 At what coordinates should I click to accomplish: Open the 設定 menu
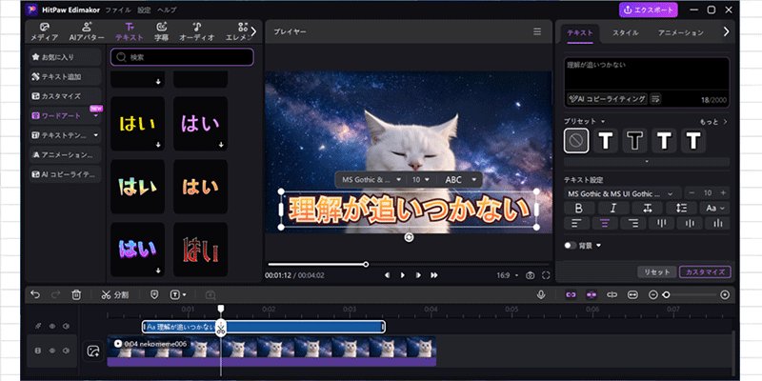pyautogui.click(x=144, y=10)
